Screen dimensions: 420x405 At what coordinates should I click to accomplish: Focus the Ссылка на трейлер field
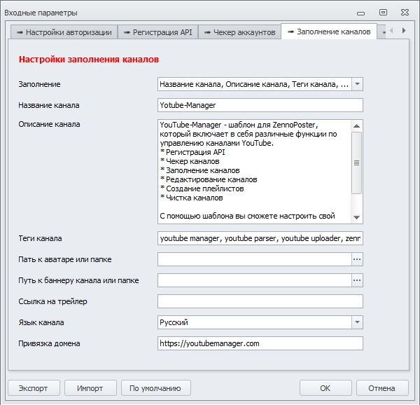pyautogui.click(x=260, y=301)
